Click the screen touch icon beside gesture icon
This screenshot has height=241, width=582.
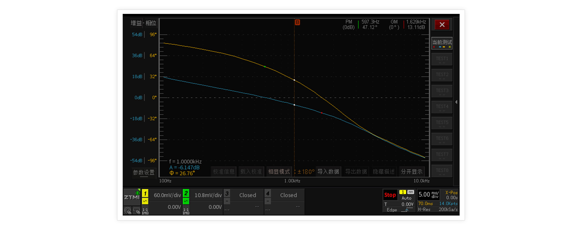pos(136,210)
